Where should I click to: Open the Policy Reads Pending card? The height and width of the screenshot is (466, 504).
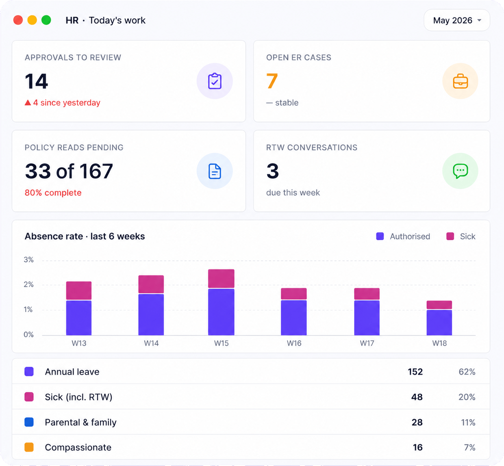tap(129, 171)
